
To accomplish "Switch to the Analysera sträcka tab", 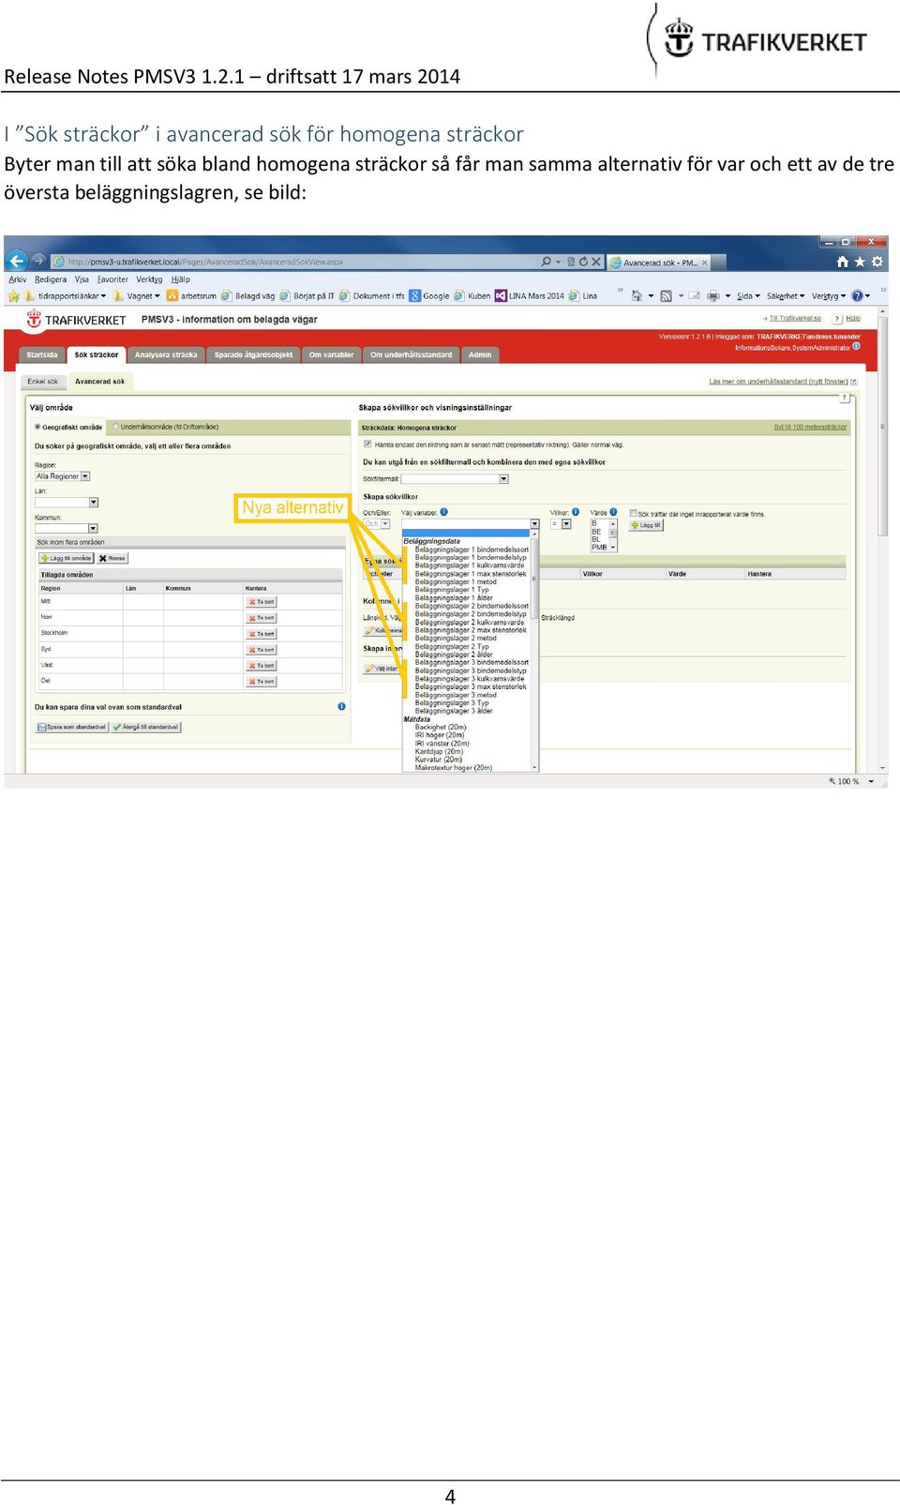I will pos(166,355).
